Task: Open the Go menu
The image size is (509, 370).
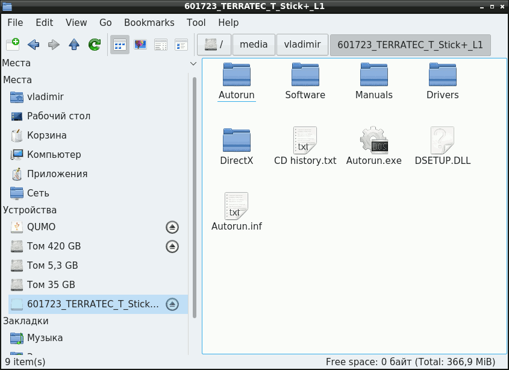Action: tap(105, 22)
